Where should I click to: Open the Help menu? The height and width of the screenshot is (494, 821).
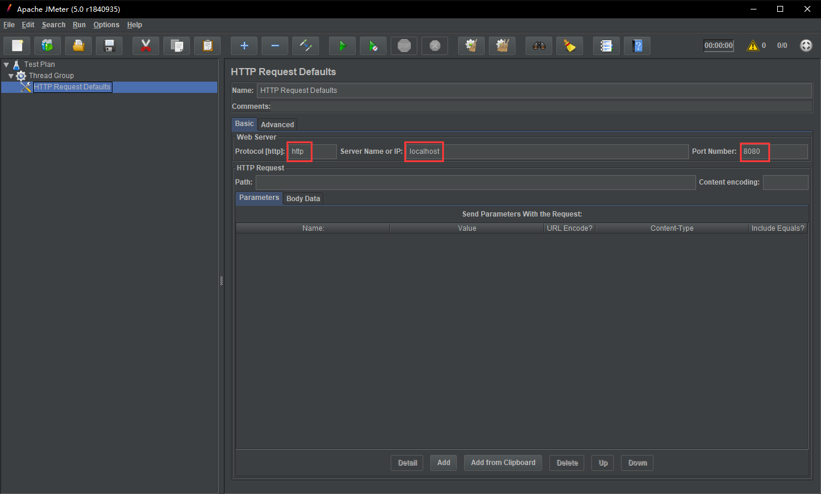(134, 25)
